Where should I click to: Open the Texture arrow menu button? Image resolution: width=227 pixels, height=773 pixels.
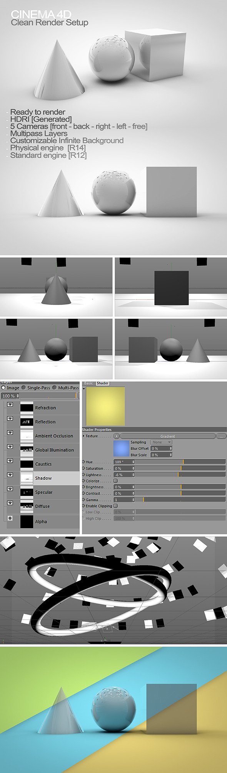coord(117,436)
